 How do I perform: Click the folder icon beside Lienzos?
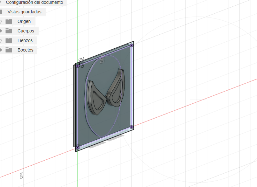tap(9, 40)
